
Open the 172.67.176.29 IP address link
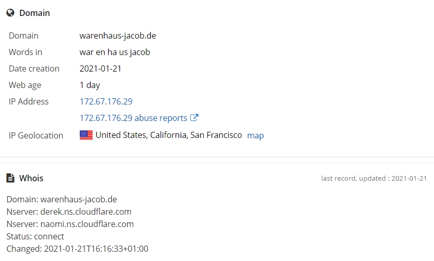[106, 101]
